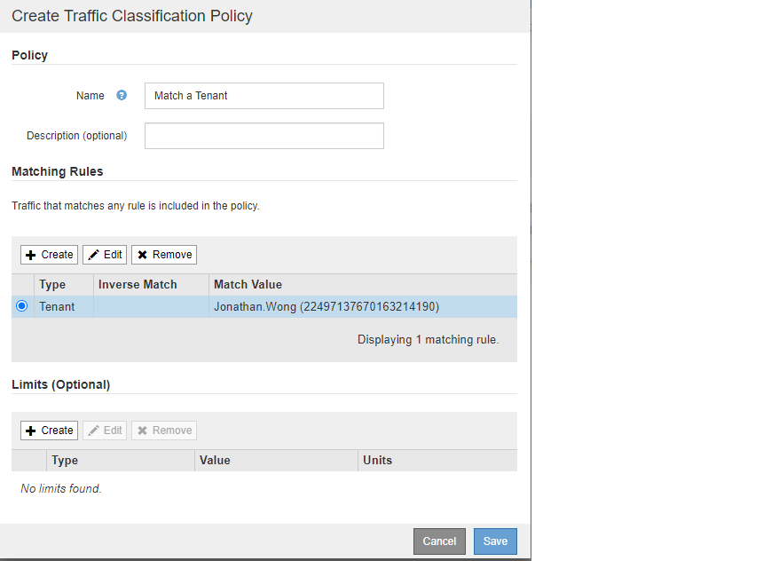Click the Match Value column header
This screenshot has height=561, width=771.
pyautogui.click(x=248, y=285)
